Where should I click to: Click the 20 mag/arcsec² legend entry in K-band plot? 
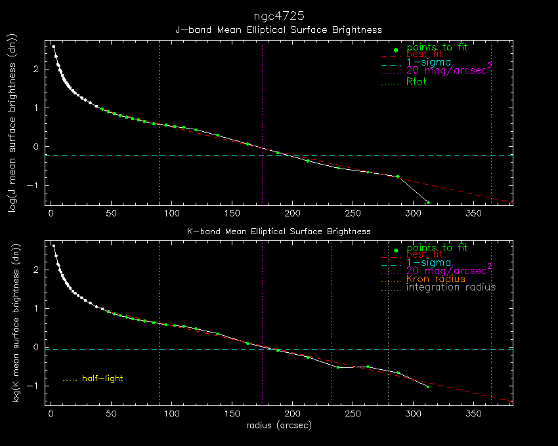pos(449,270)
